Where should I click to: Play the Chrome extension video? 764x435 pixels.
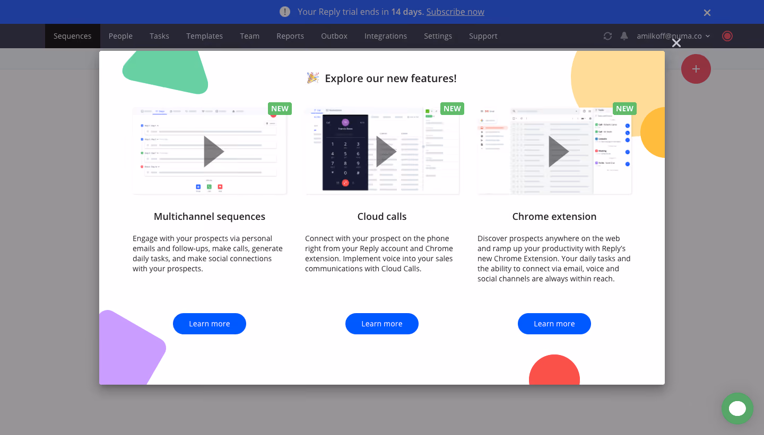(x=559, y=152)
